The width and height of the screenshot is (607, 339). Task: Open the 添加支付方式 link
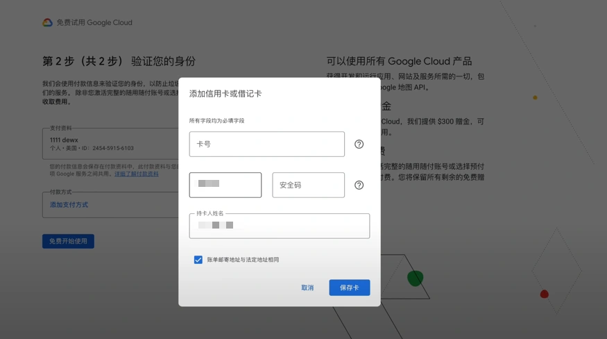[69, 205]
